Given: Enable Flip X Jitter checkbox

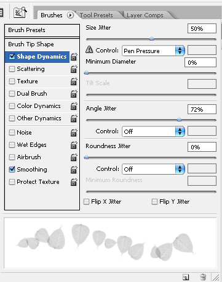Looking at the screenshot, I should tap(86, 201).
